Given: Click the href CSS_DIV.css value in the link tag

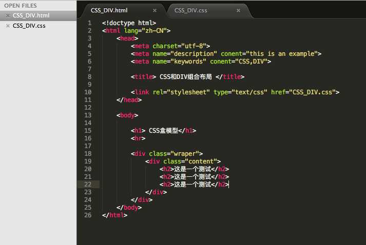Looking at the screenshot, I should point(312,92).
